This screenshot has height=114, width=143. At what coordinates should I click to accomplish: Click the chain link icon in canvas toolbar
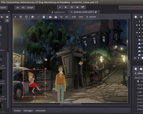(x=61, y=17)
